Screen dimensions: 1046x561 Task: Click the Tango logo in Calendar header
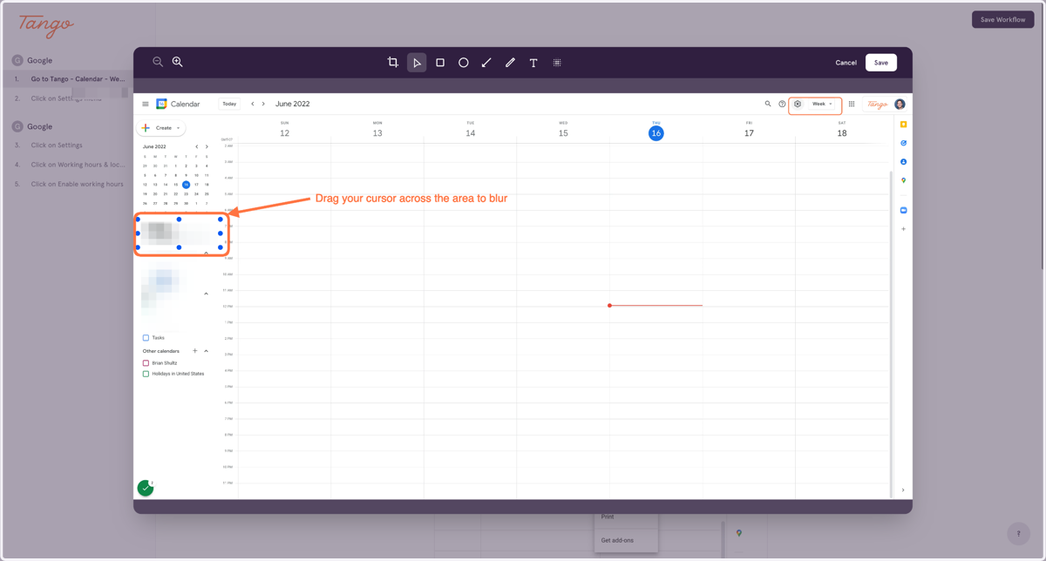pyautogui.click(x=877, y=104)
